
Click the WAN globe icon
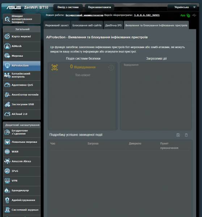coord(7,152)
